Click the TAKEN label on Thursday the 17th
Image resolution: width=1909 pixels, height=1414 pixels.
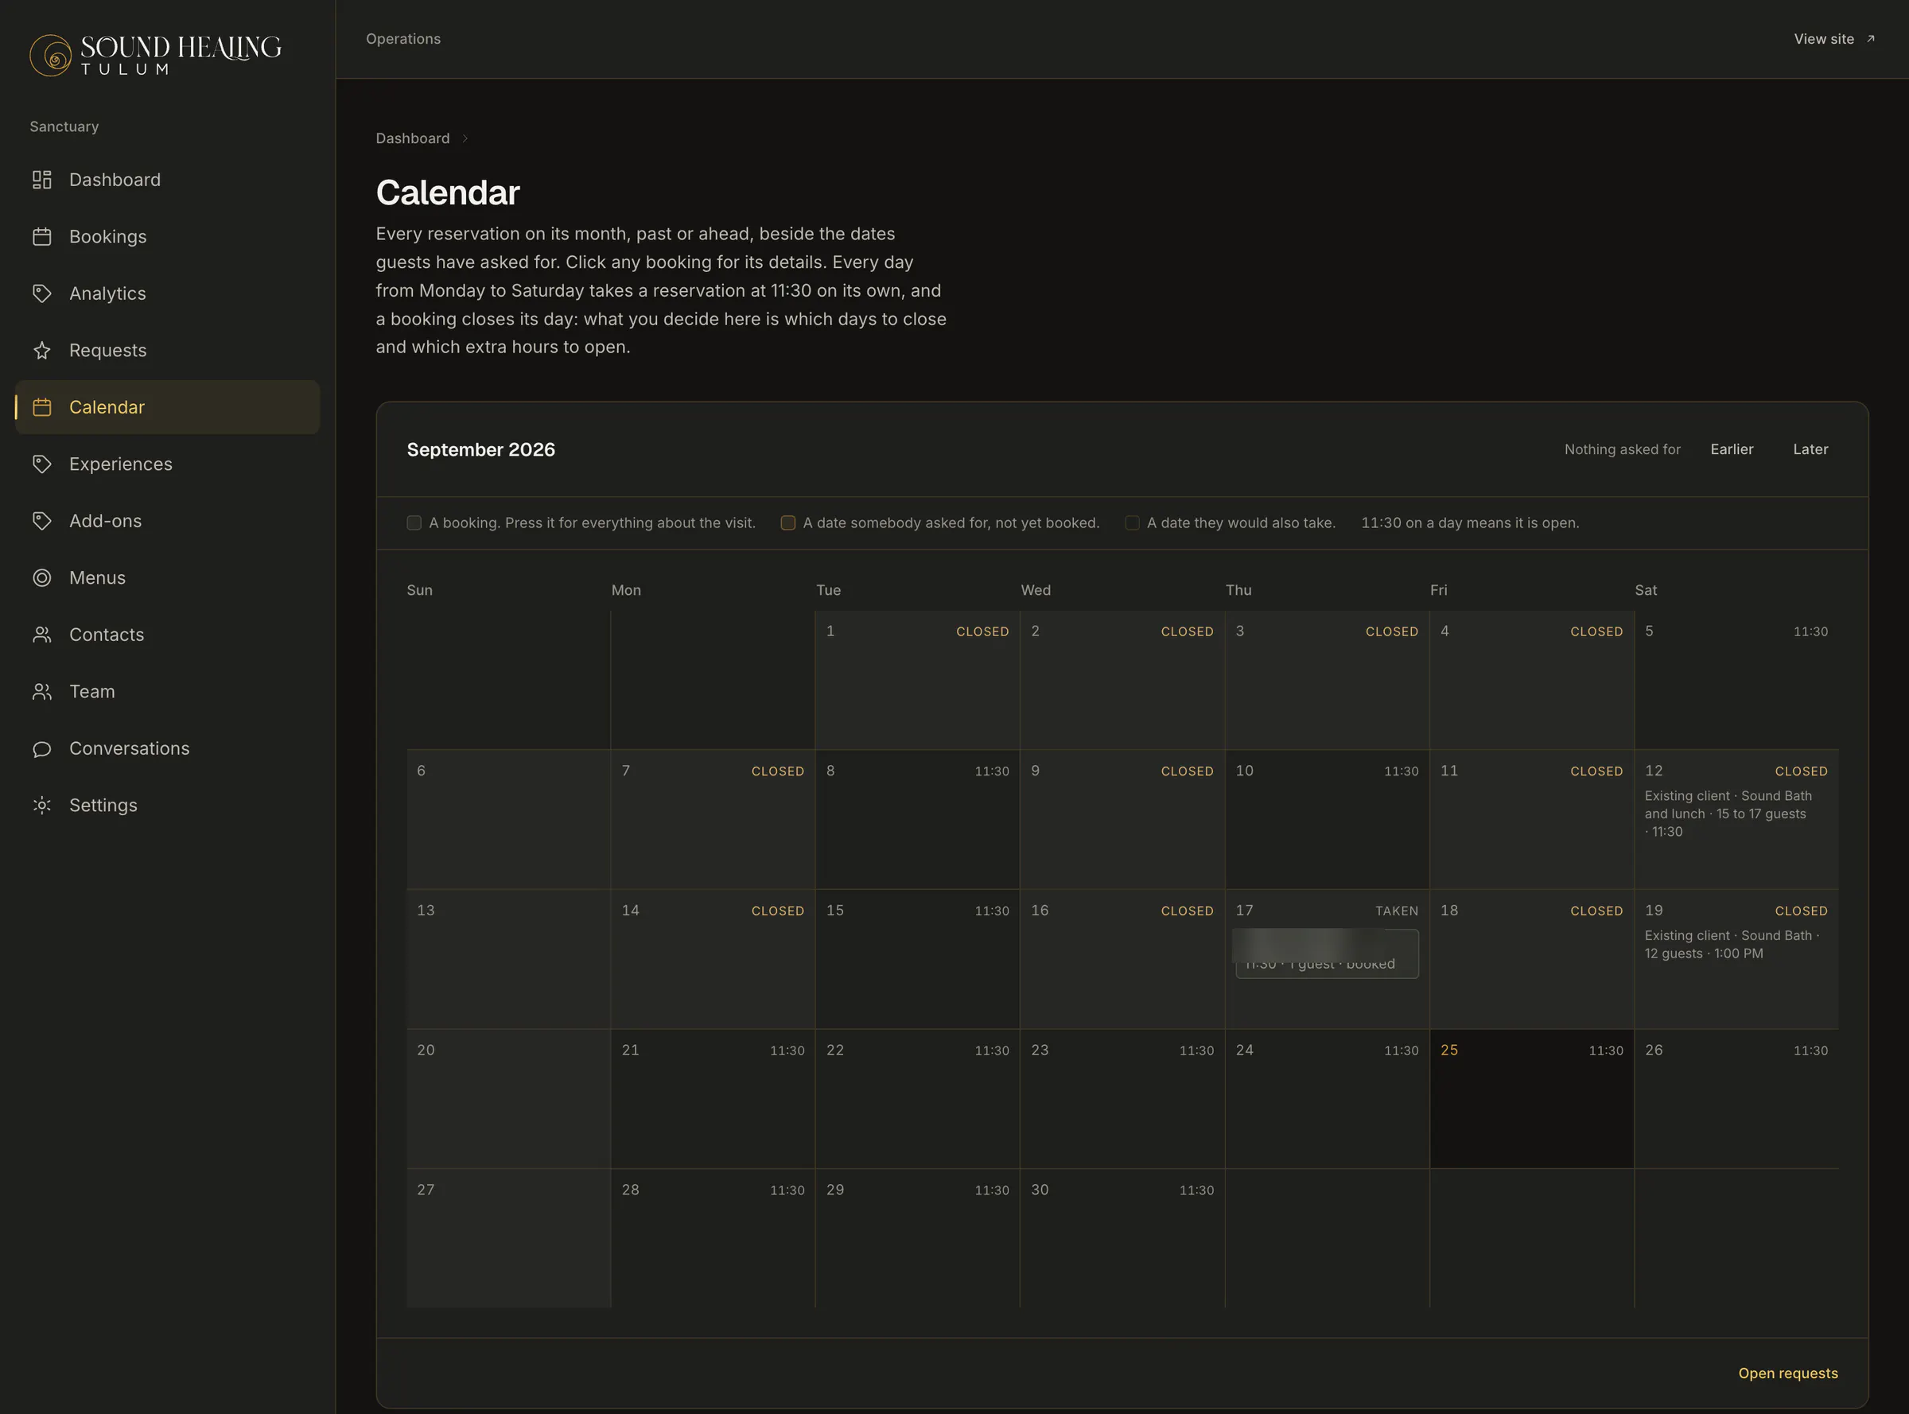tap(1396, 911)
